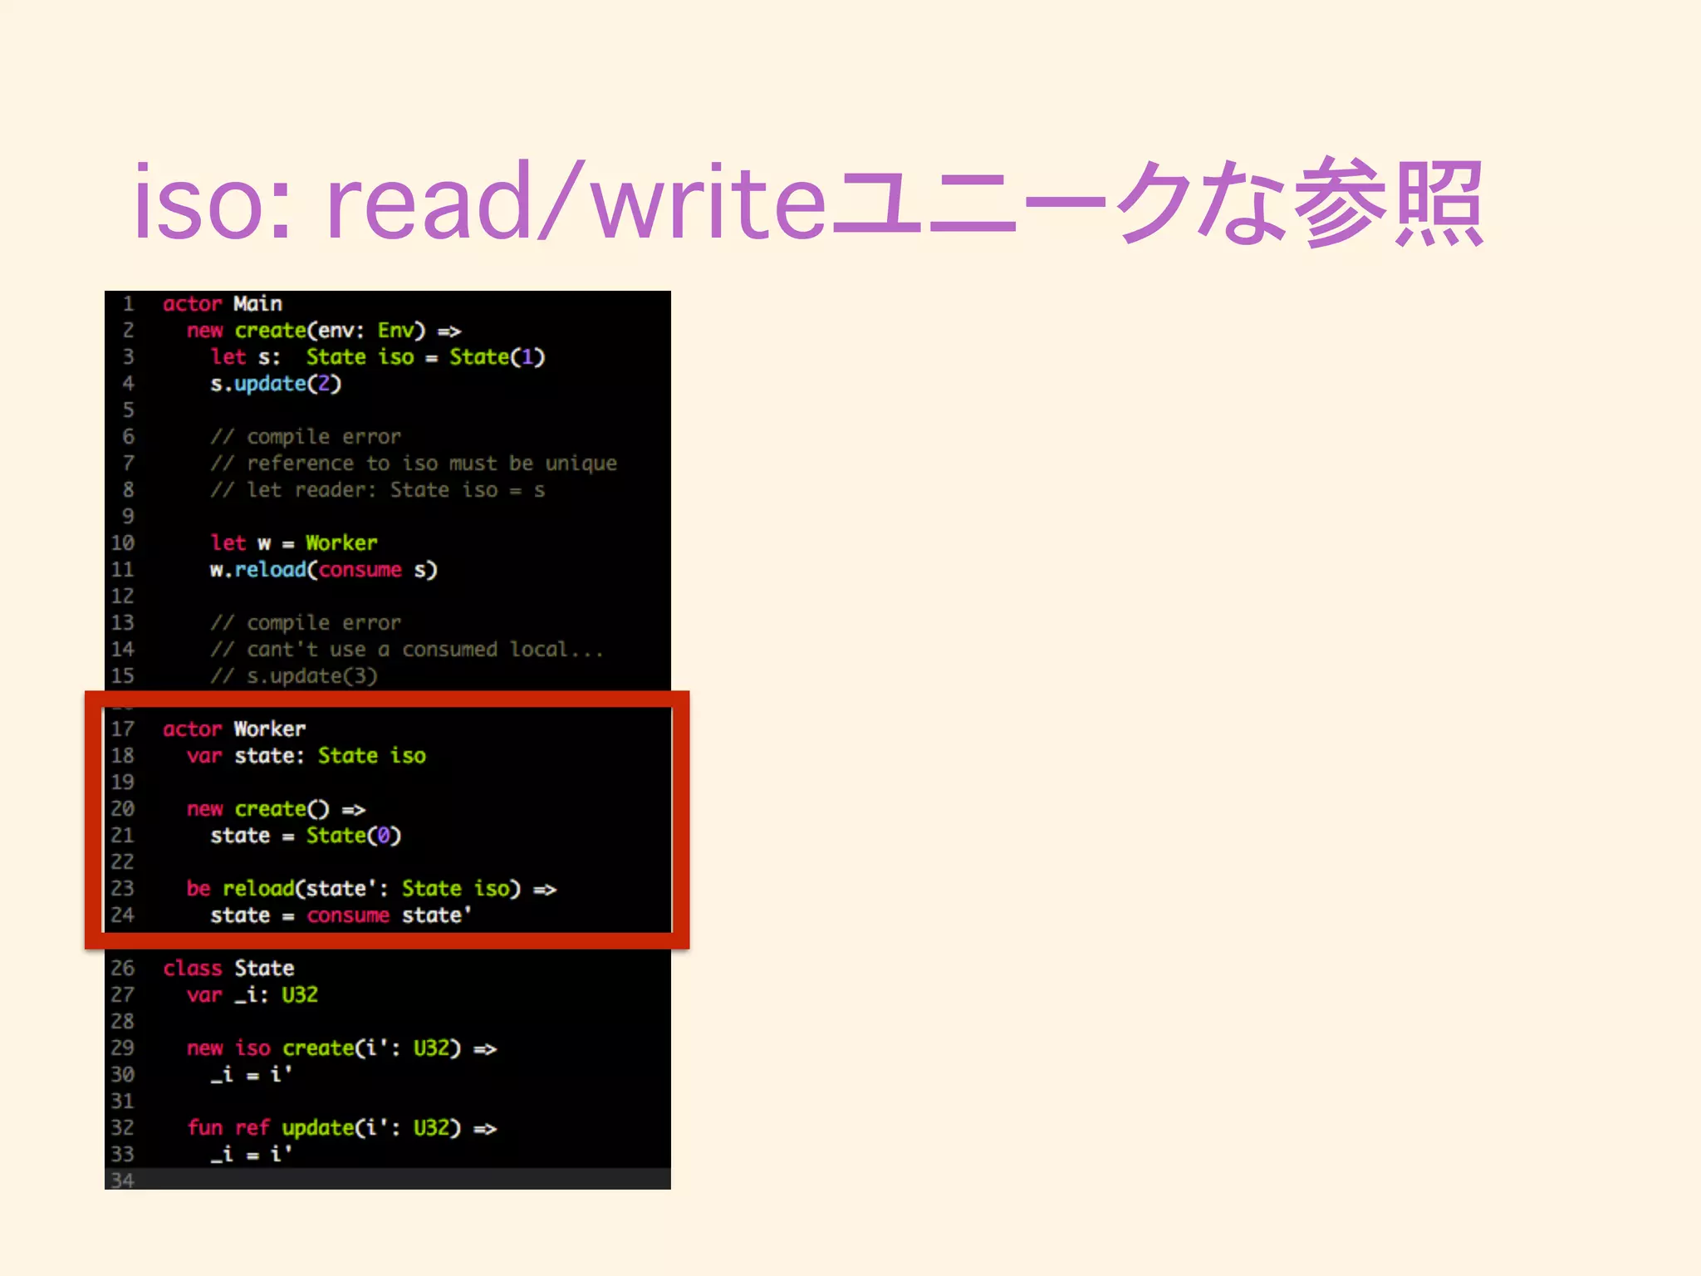1701x1276 pixels.
Task: Click line number 5 in the gutter
Action: (x=128, y=410)
